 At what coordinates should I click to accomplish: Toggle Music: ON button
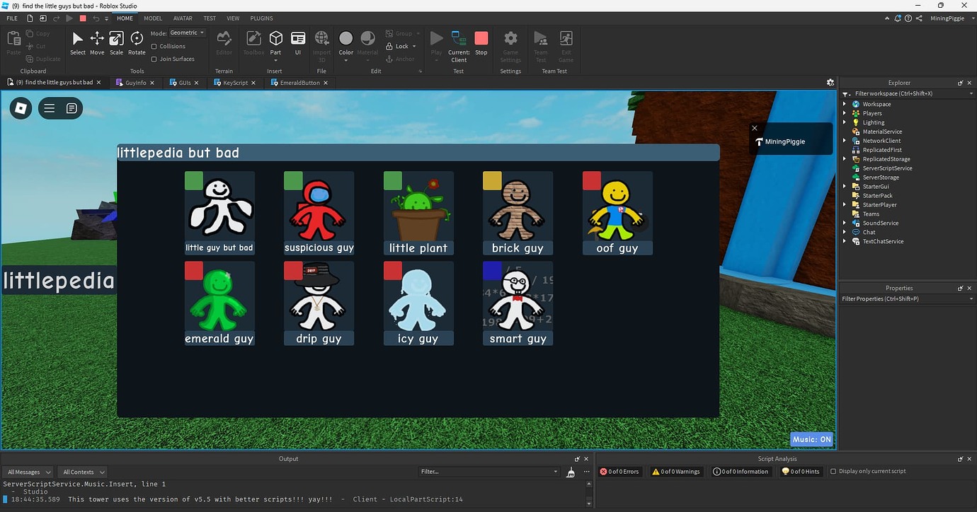811,439
